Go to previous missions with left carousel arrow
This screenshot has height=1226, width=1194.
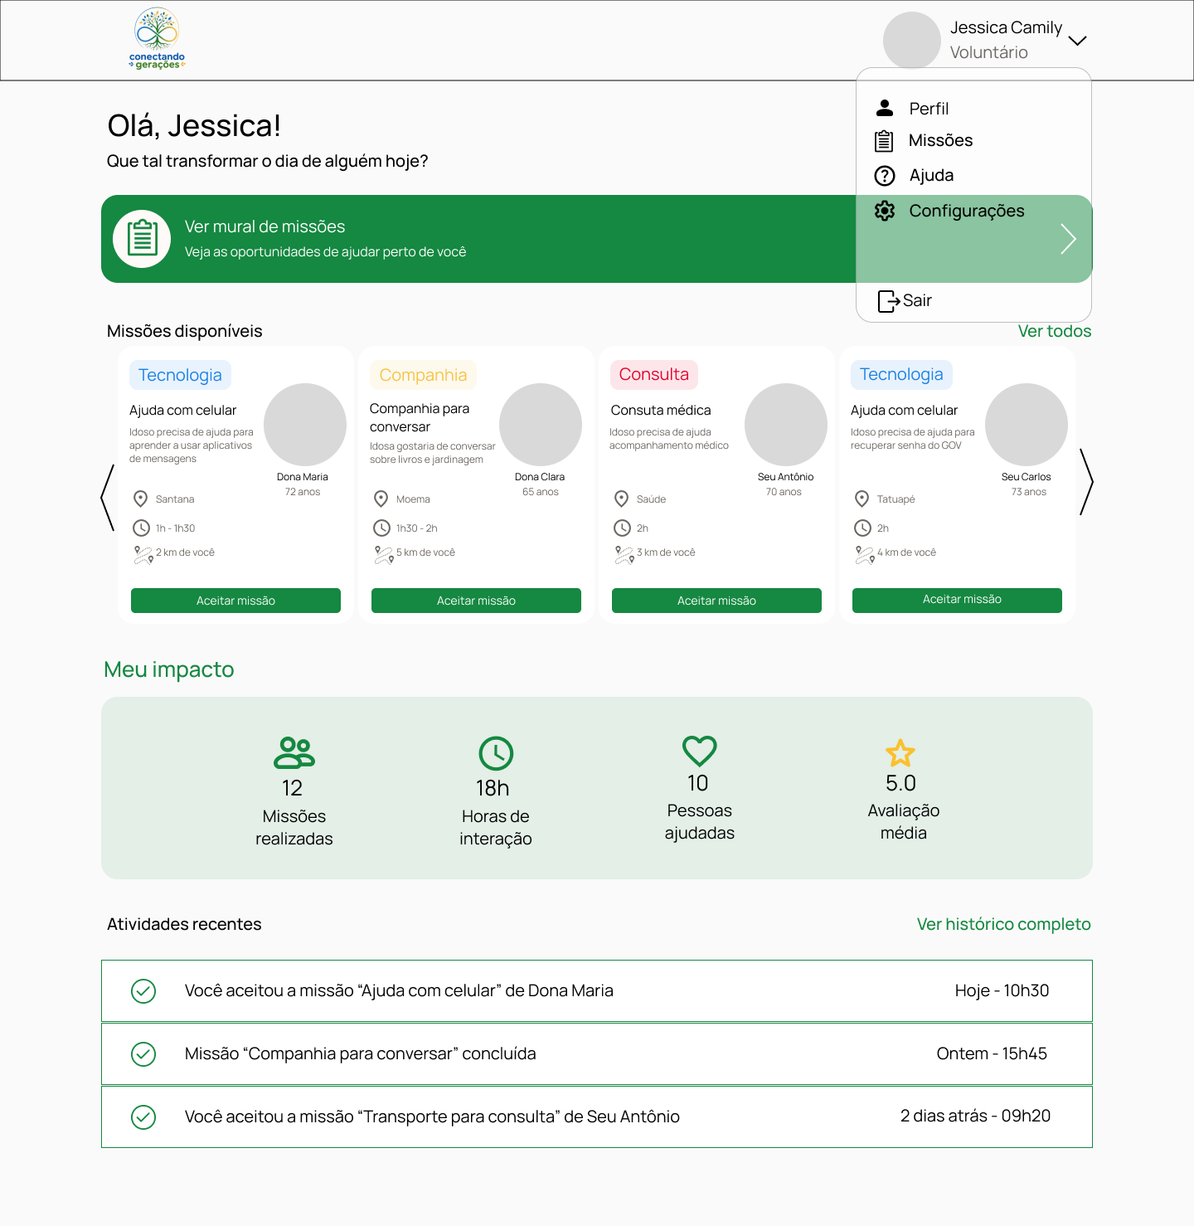(x=107, y=498)
